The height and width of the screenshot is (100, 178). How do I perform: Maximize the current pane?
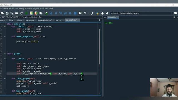click(x=80, y=13)
